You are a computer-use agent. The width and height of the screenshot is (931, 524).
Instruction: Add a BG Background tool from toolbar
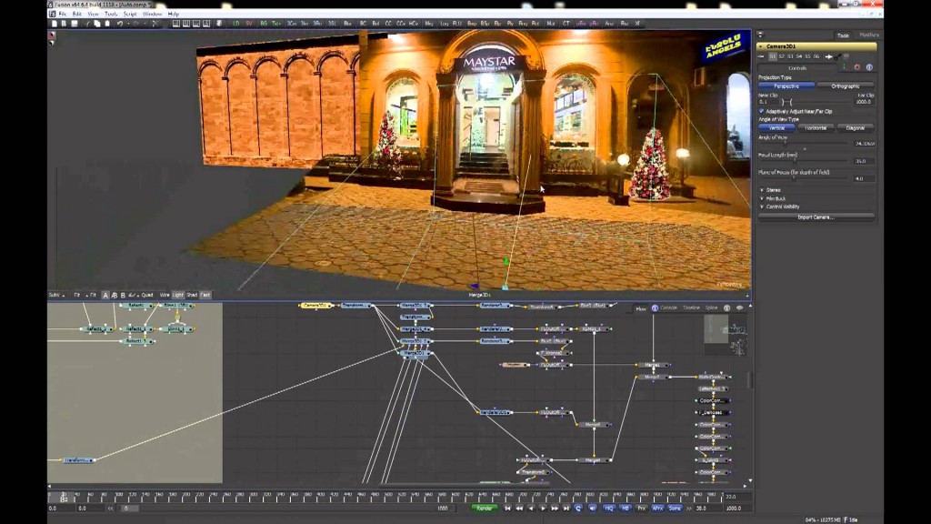coord(263,24)
